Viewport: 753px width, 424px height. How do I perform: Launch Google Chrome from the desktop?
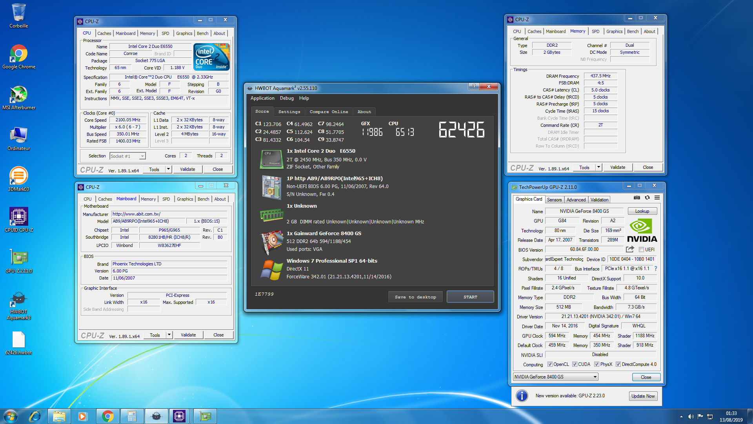pos(18,57)
